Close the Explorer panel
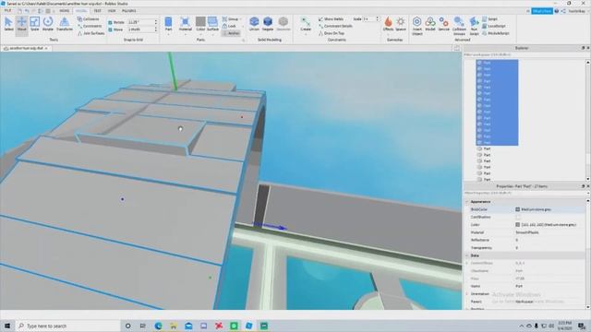This screenshot has width=591, height=332. tap(587, 48)
